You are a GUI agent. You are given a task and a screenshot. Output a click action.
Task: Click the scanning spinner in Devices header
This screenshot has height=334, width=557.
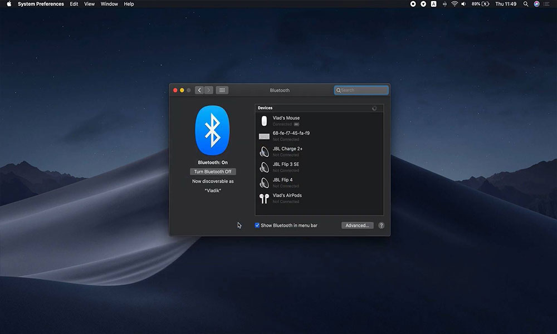374,108
